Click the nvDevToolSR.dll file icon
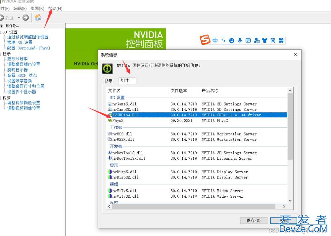Viewport: 331px width, 236px height. click(x=110, y=158)
